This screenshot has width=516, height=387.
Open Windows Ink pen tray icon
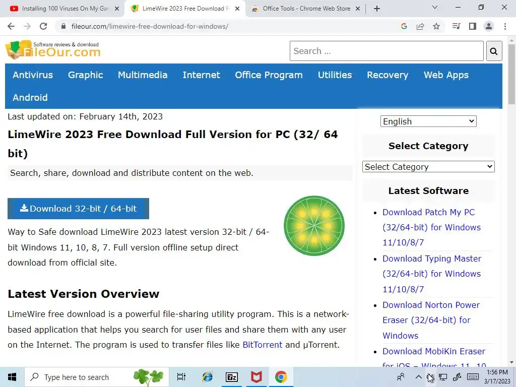click(x=457, y=377)
